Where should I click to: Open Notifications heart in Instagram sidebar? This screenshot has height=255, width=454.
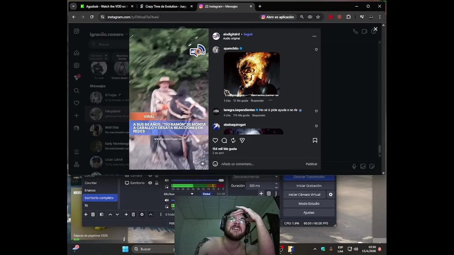77,103
